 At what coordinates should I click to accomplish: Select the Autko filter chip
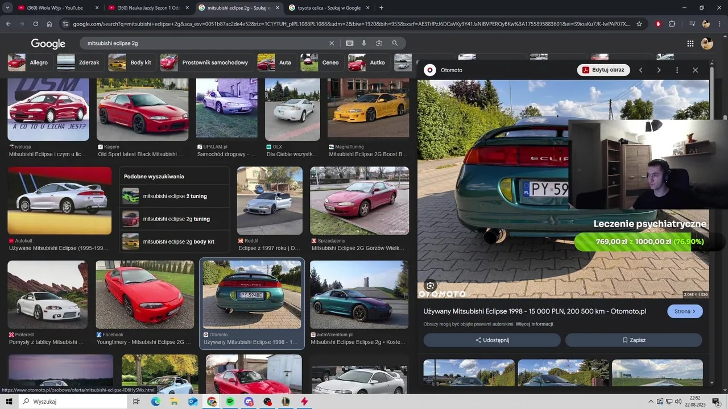click(x=368, y=62)
